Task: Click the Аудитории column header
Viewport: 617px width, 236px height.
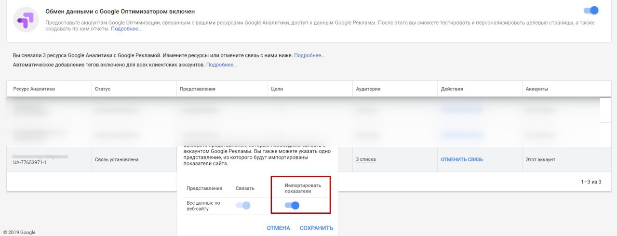Action: 368,89
